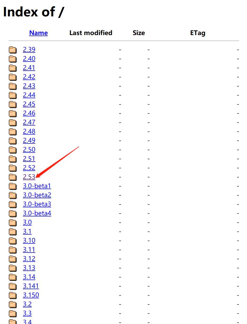The width and height of the screenshot is (247, 324).
Task: Open the 2.48 folder link
Action: 29,131
